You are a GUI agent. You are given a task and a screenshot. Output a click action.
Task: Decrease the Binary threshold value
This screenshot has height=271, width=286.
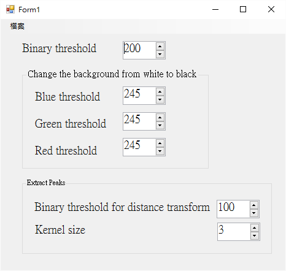tap(160, 55)
